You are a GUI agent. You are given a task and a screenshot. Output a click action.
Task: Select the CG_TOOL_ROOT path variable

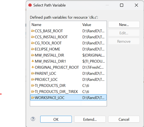pyautogui.click(x=68, y=43)
